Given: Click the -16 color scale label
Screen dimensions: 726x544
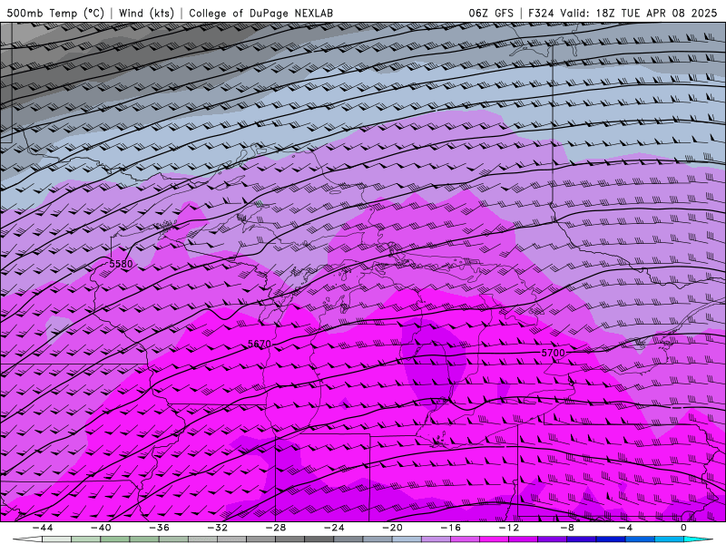Looking at the screenshot, I should point(451,528).
